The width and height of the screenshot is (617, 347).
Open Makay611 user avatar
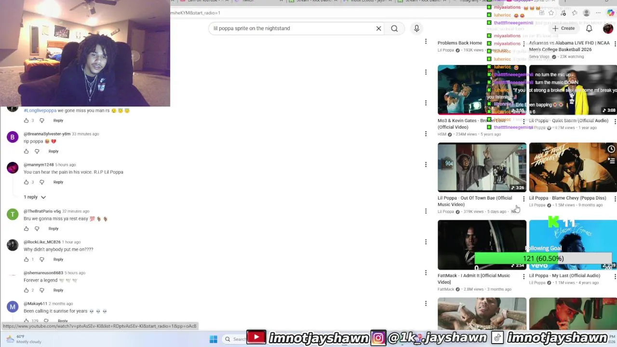tap(13, 307)
